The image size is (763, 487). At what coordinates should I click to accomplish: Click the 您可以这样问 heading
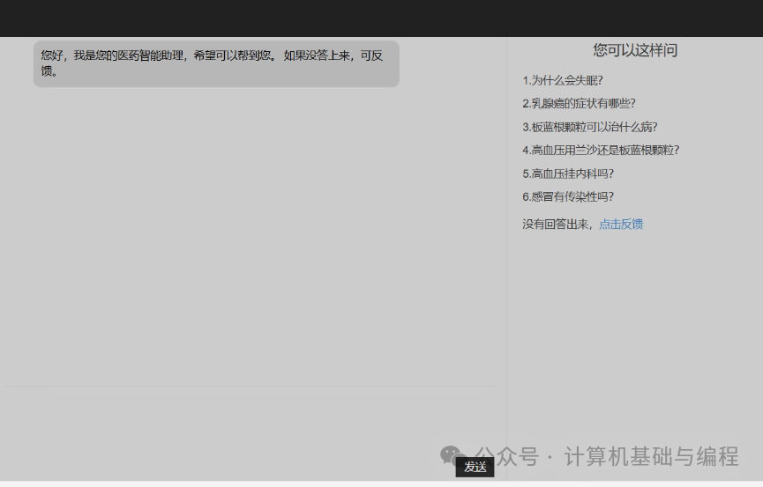[x=635, y=50]
